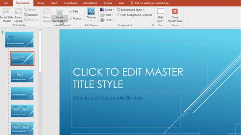Viewport: 241px width, 135px height.
Task: Open the Background dialog launcher
Action: 153,25
